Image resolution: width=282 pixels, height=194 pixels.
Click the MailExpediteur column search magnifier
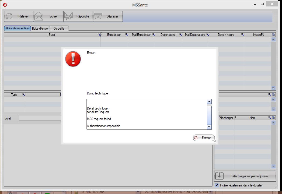154,34
